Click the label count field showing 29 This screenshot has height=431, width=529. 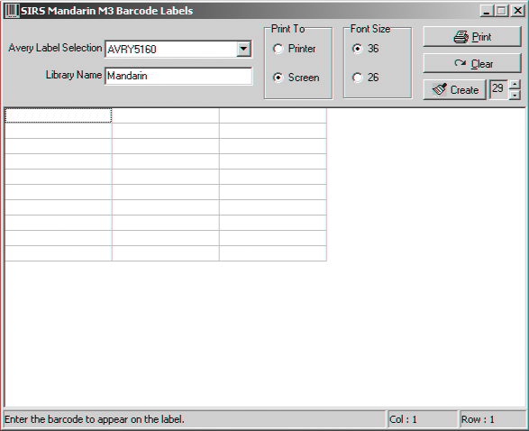click(x=498, y=89)
